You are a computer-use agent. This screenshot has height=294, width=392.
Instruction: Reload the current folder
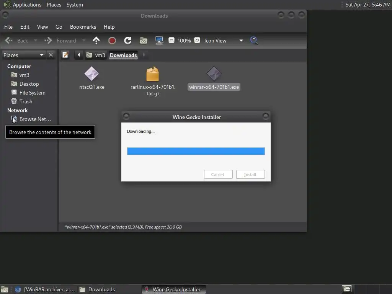128,41
